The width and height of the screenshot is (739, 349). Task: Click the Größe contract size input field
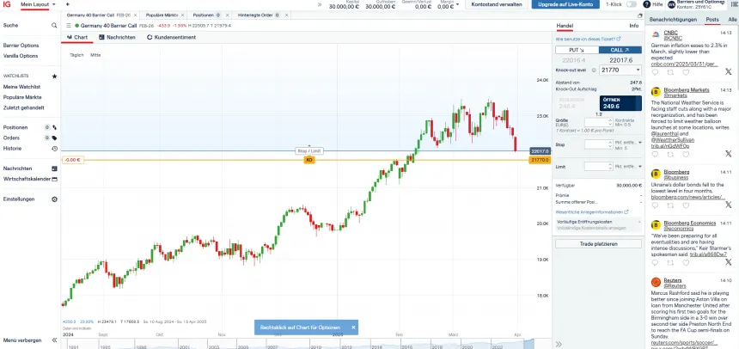tap(595, 121)
